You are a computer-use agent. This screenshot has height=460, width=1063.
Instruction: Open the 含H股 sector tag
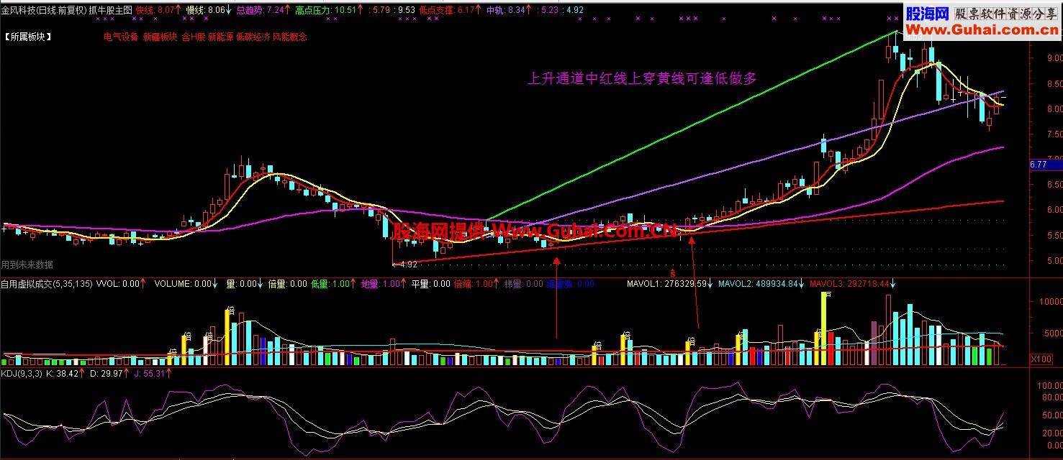coord(193,37)
